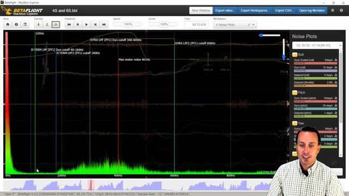Viewport: 349px width, 196px height.
Task: Jump to the start of the log
Action: coord(69,24)
